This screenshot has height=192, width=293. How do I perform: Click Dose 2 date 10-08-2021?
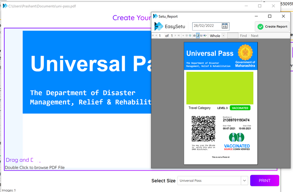coord(245,128)
